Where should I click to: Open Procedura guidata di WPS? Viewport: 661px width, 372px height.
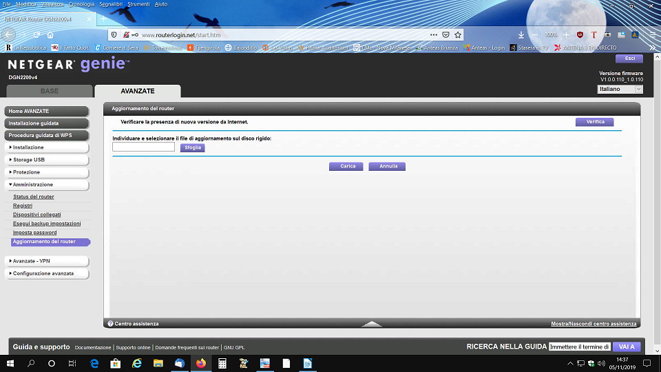(47, 136)
